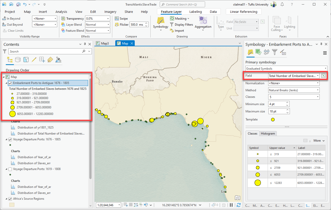Click the Masking tool icon
This screenshot has height=210, width=331.
click(x=172, y=19)
